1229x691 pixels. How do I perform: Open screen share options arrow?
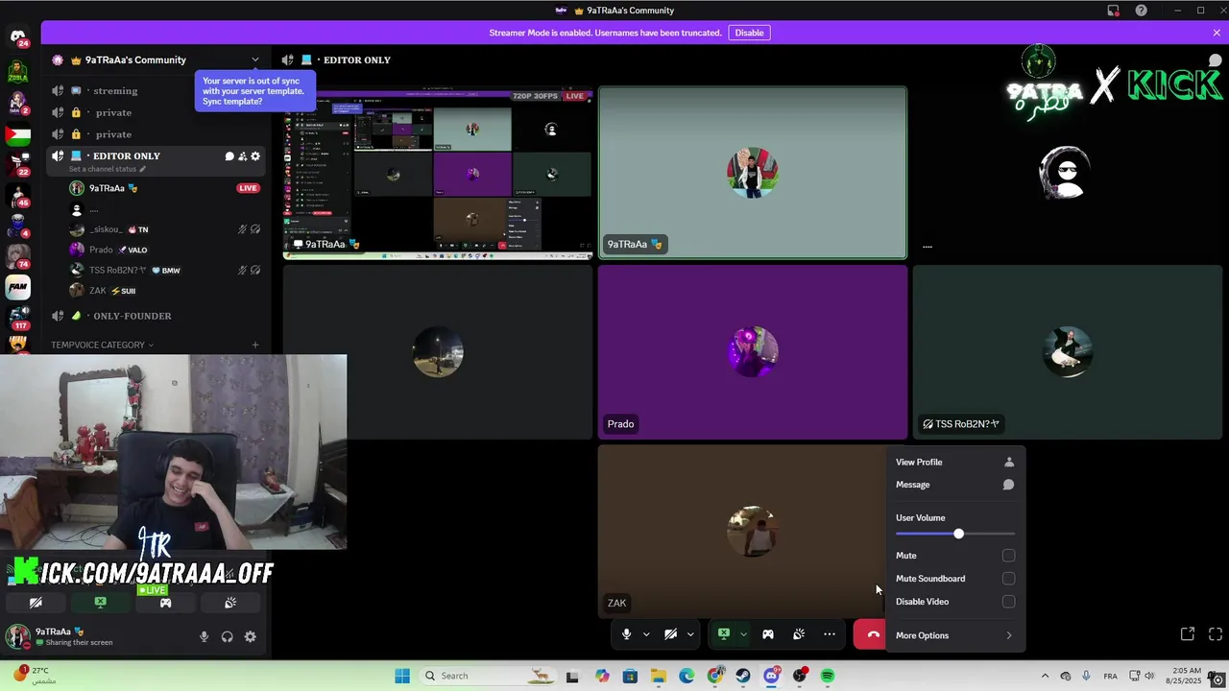(x=743, y=634)
